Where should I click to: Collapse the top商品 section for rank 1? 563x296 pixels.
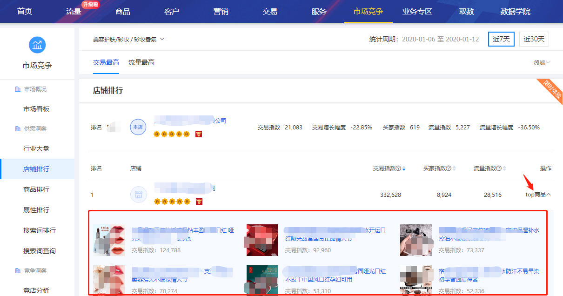coord(538,195)
